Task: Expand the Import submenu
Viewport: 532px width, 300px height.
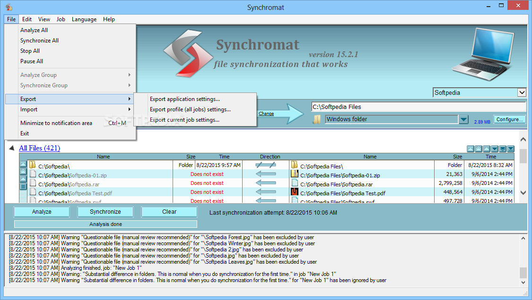Action: [70, 109]
